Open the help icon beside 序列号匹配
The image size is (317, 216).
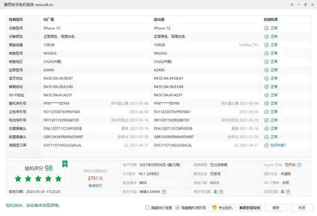click(x=221, y=191)
